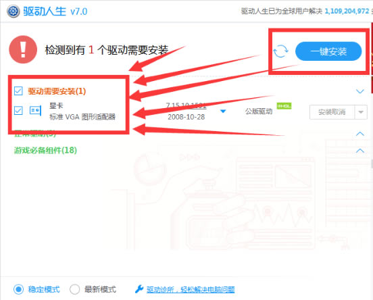Click the red exclamation warning icon
Viewport: 373px width, 300px height.
pos(23,49)
